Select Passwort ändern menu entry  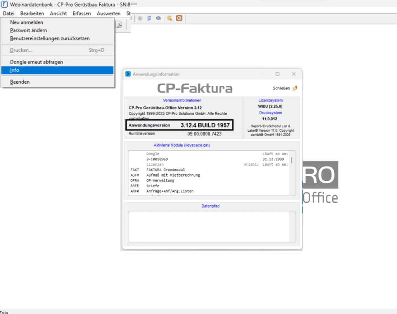pos(57,30)
